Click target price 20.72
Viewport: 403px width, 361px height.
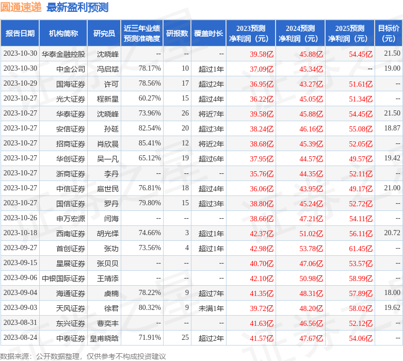click(392, 233)
